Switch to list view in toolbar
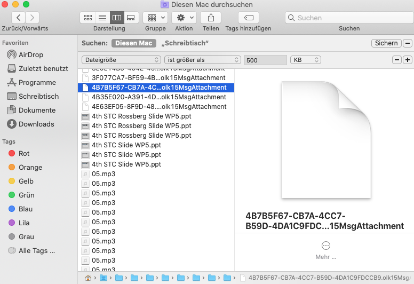 (101, 18)
